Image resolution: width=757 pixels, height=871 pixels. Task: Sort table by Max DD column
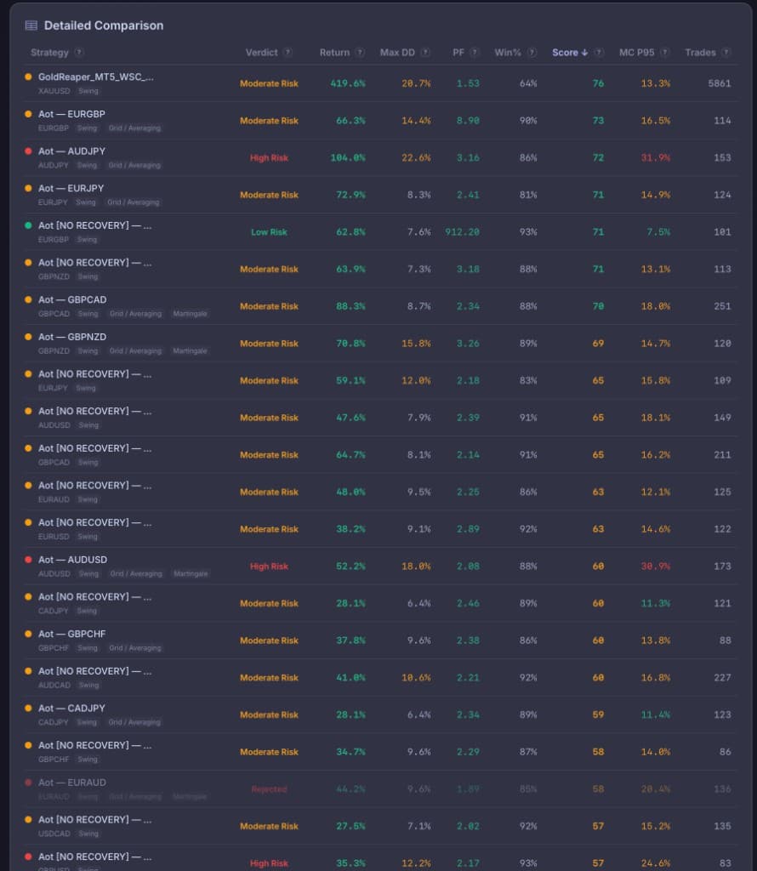click(397, 52)
